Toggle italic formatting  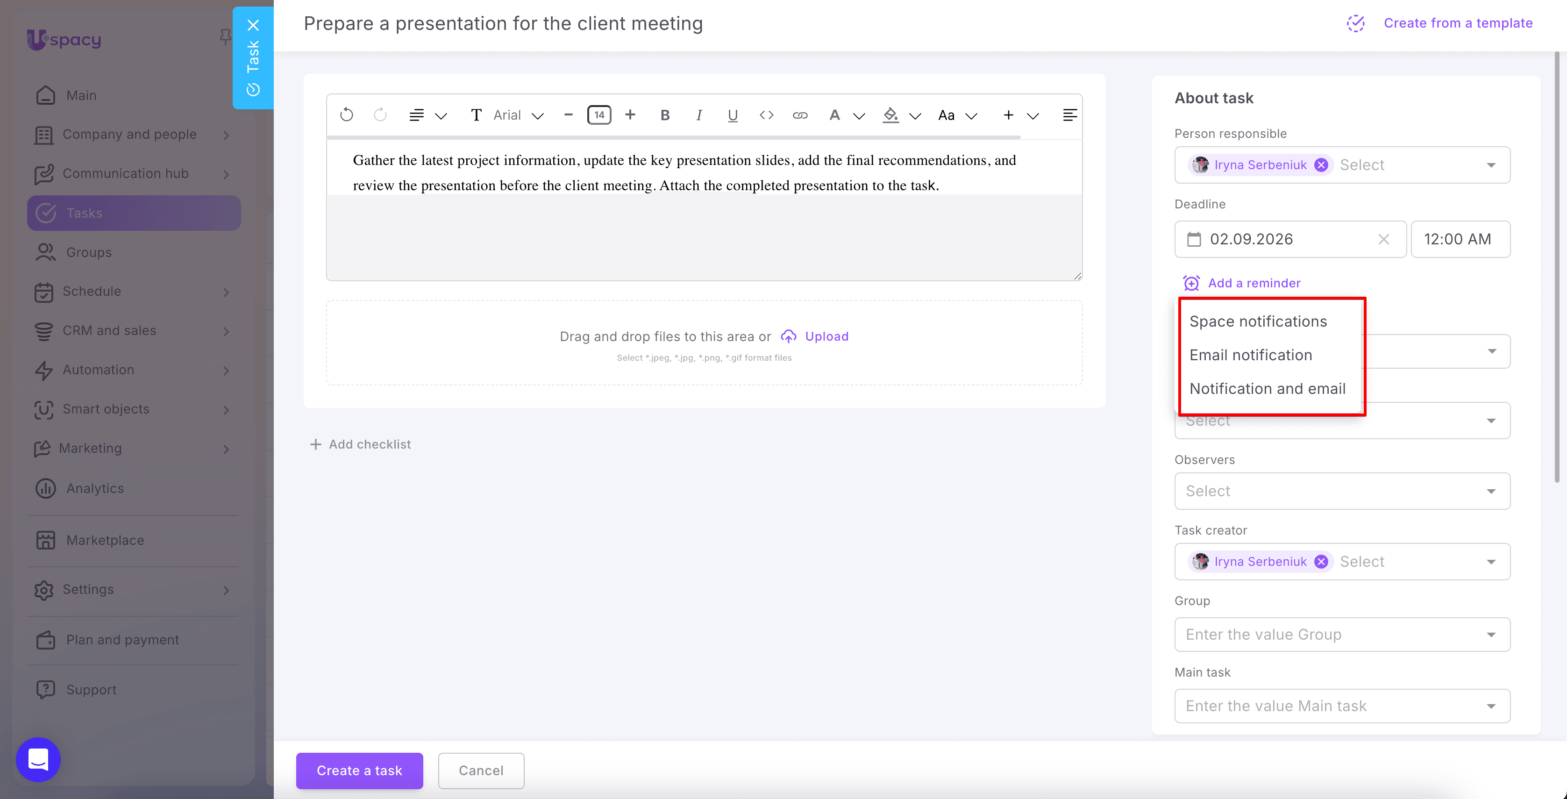(699, 115)
